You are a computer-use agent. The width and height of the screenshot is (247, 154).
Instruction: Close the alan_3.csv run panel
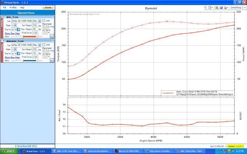[x=53, y=17]
